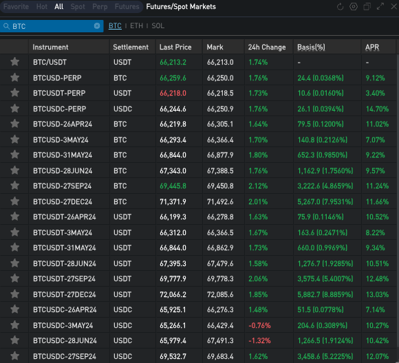Image resolution: width=399 pixels, height=363 pixels.
Task: Expand panel with fullscreen arrows icon
Action: pos(380,6)
